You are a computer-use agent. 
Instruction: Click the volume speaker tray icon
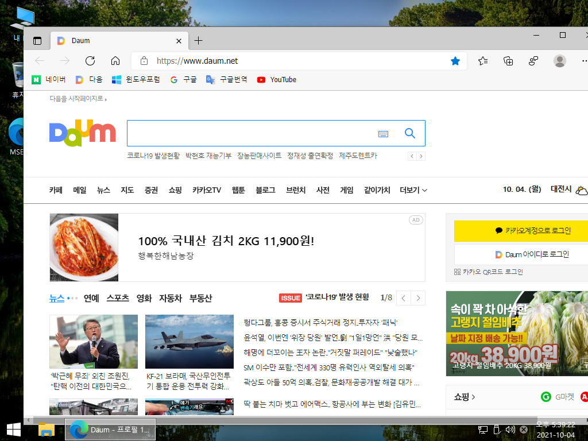click(x=510, y=430)
